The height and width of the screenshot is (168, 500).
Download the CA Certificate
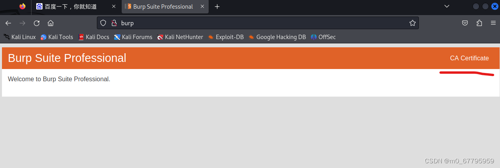[x=469, y=58]
